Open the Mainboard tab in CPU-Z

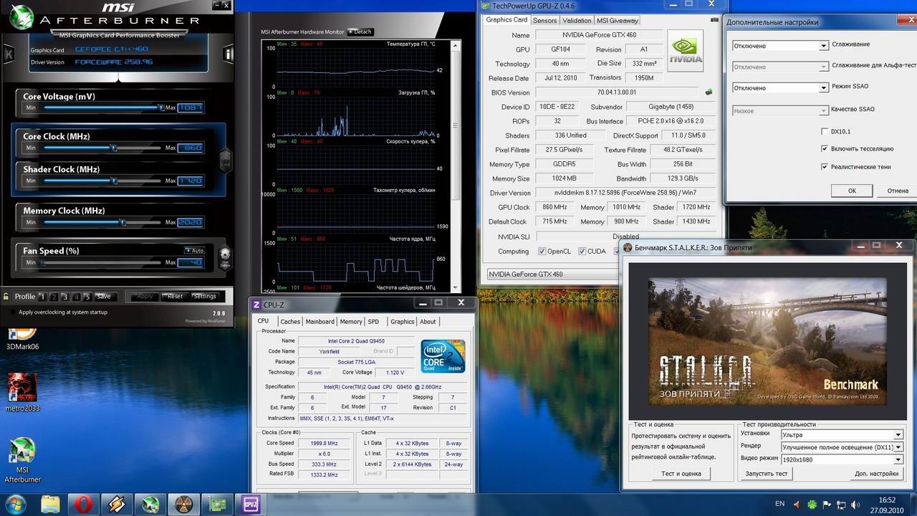point(320,322)
